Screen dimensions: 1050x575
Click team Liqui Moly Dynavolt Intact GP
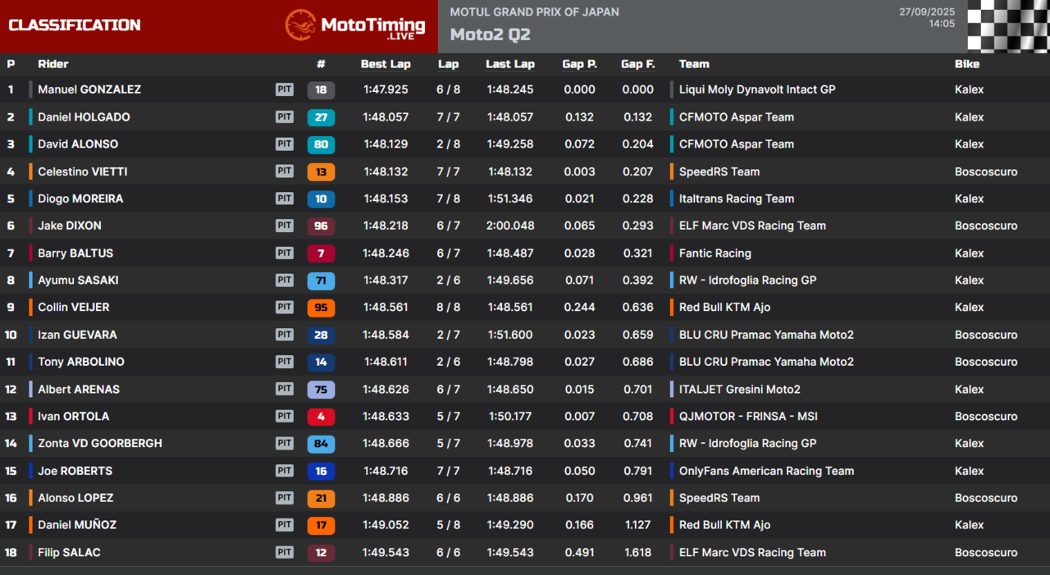tap(757, 89)
